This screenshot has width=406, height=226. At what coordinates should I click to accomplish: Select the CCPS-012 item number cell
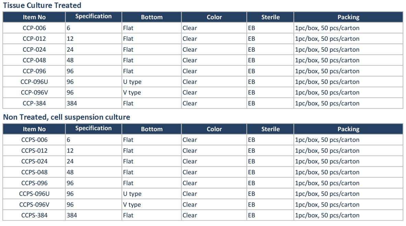point(34,151)
